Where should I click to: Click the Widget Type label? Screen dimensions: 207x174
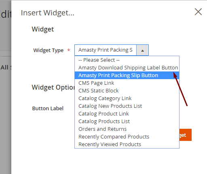[x=49, y=50]
